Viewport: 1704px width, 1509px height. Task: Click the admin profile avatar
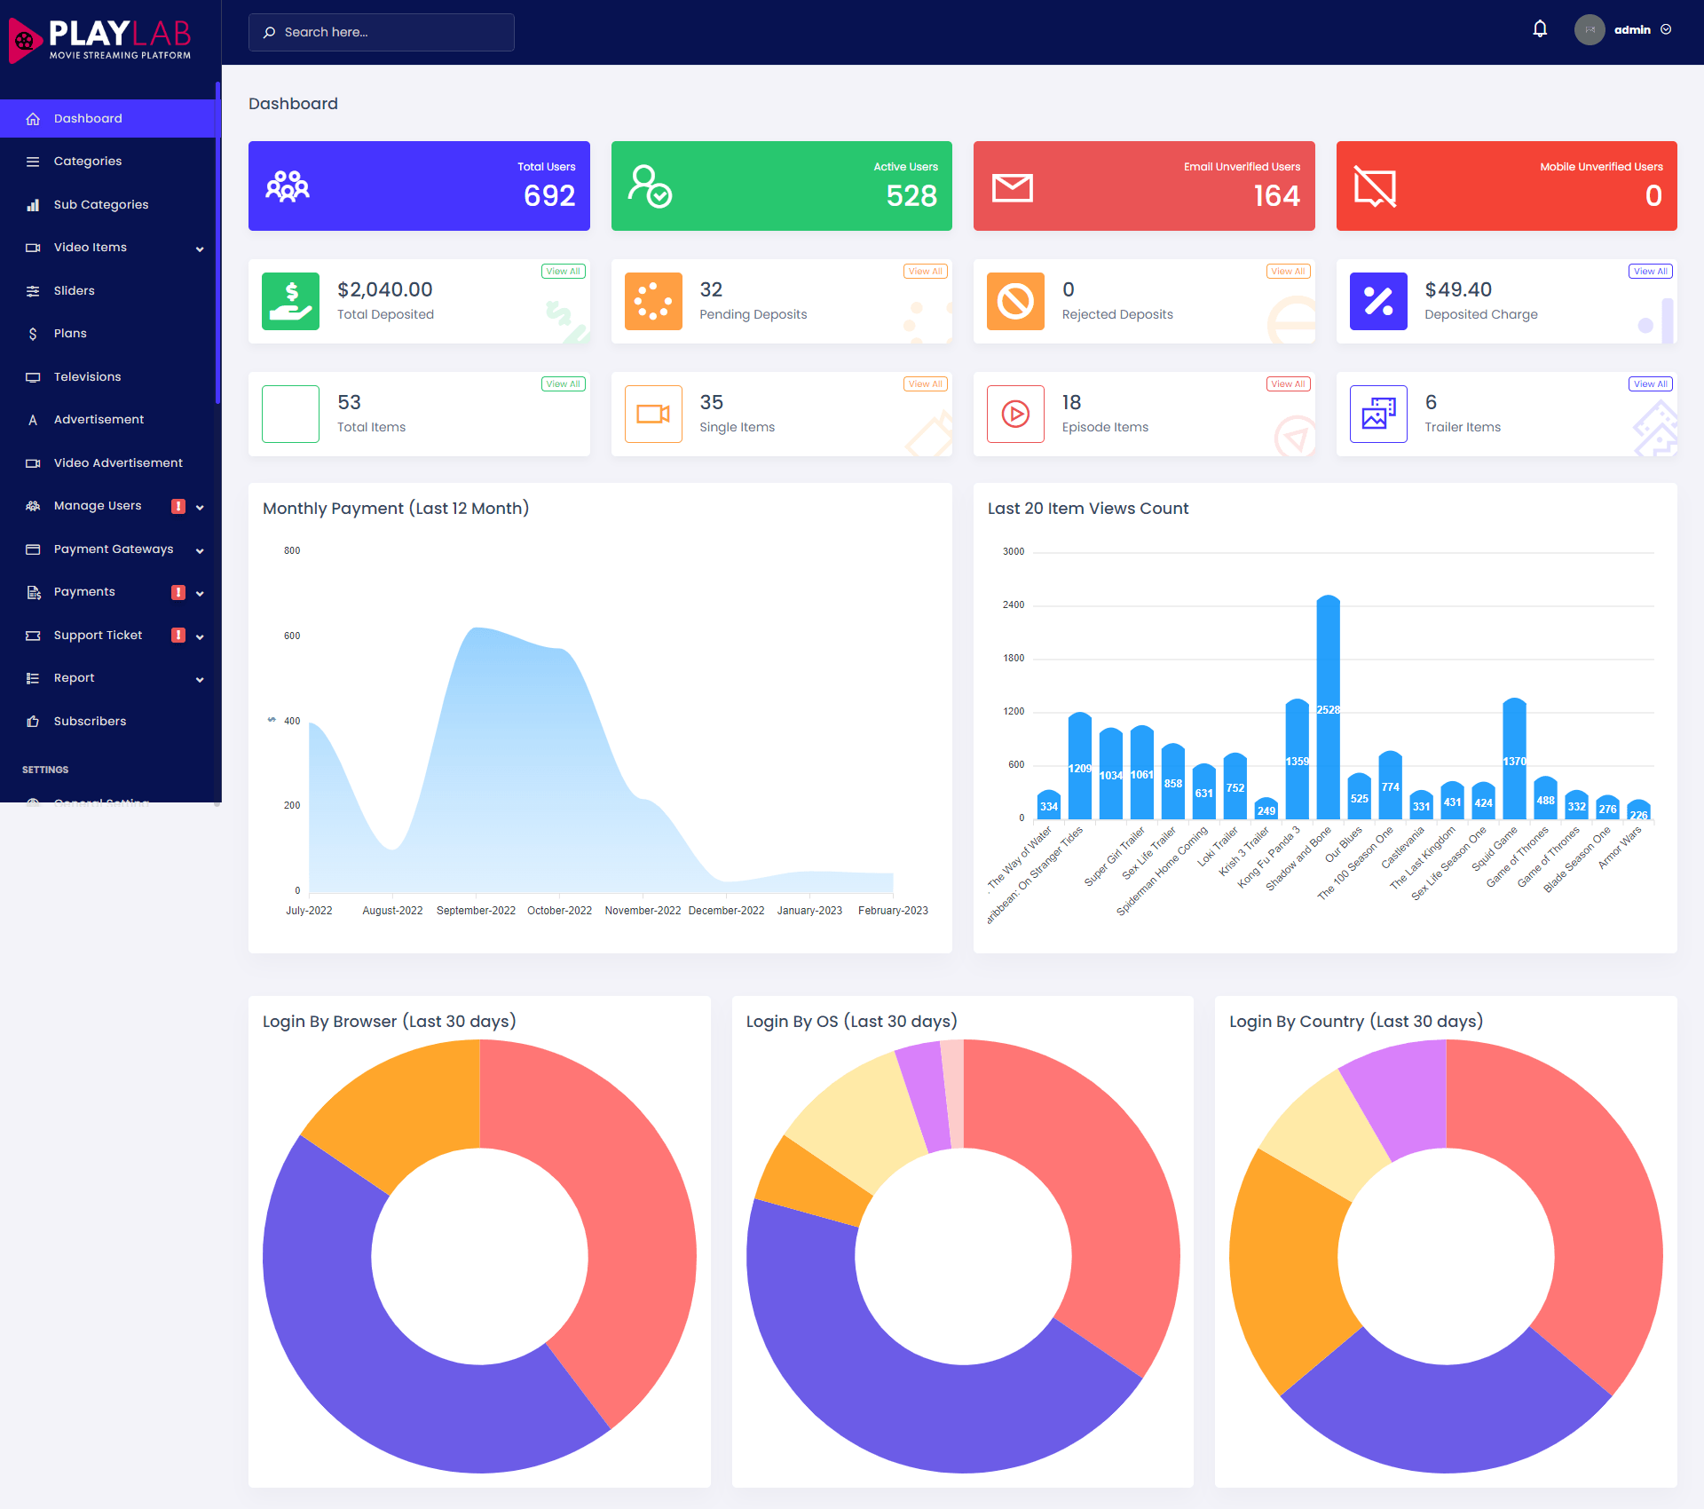(1589, 29)
